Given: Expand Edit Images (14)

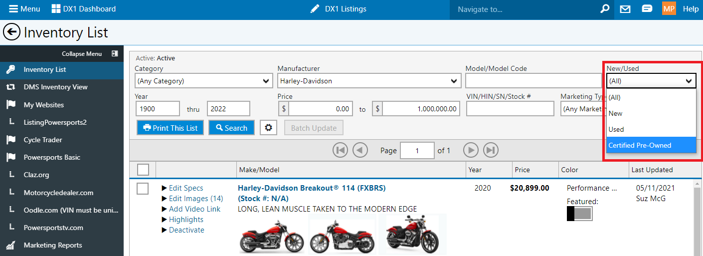Looking at the screenshot, I should tap(192, 199).
